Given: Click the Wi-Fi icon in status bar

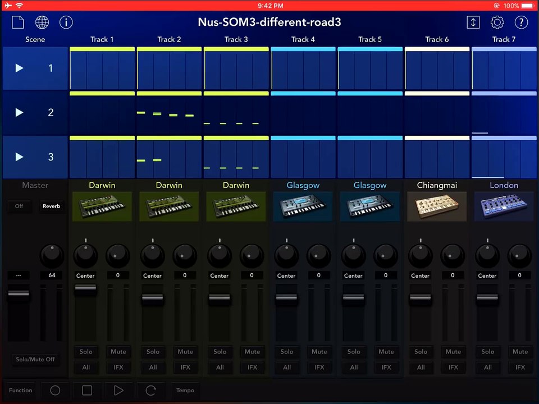Looking at the screenshot, I should click(x=19, y=6).
